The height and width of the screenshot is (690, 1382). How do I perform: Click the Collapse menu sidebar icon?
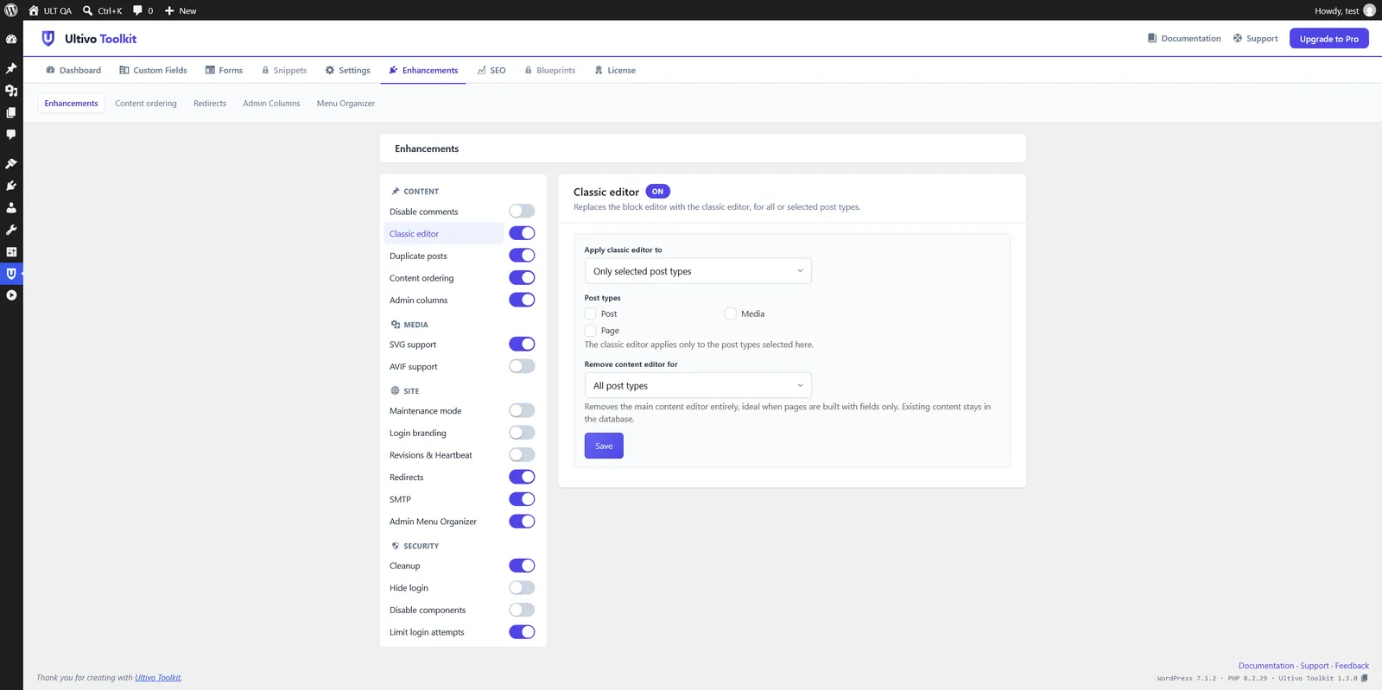[11, 295]
